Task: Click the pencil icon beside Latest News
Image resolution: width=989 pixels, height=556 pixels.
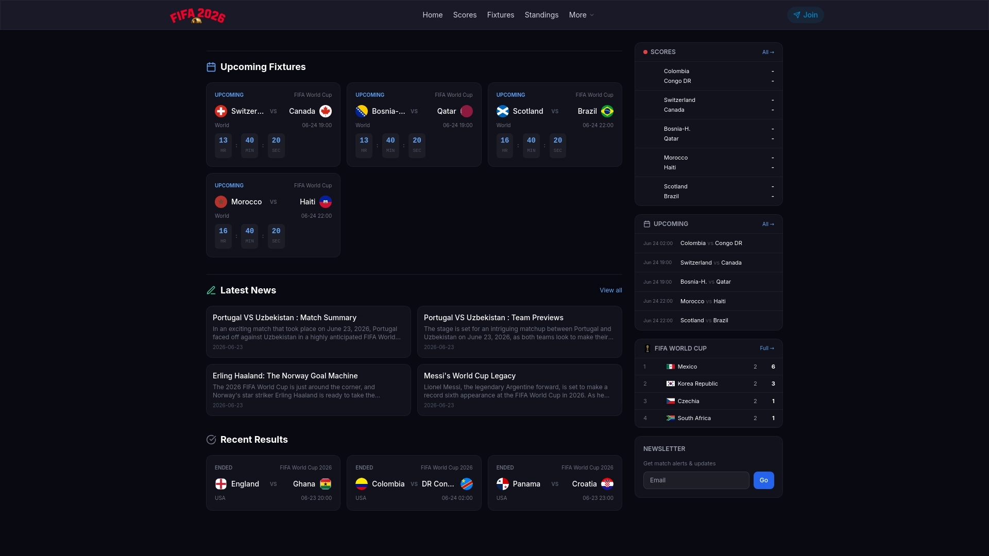Action: click(x=211, y=290)
